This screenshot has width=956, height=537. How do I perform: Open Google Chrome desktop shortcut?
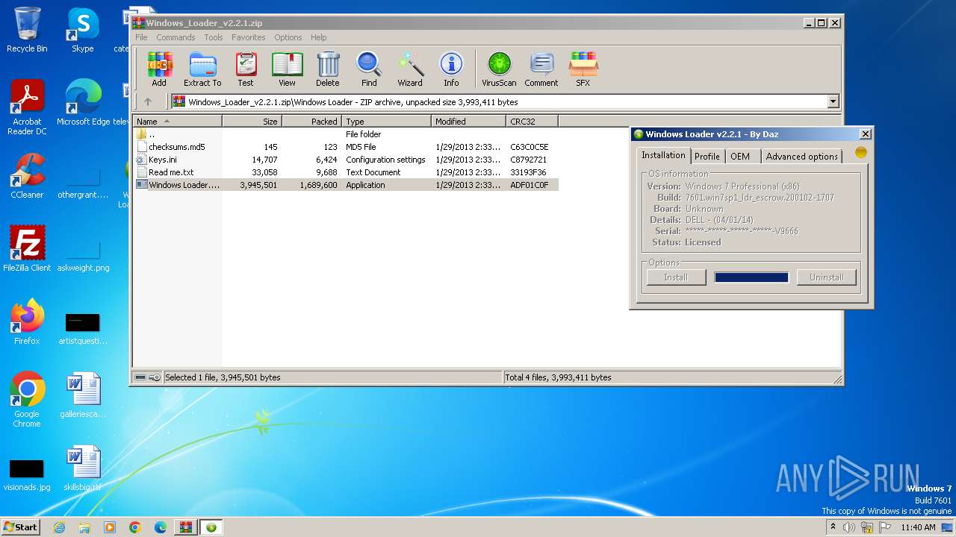27,399
